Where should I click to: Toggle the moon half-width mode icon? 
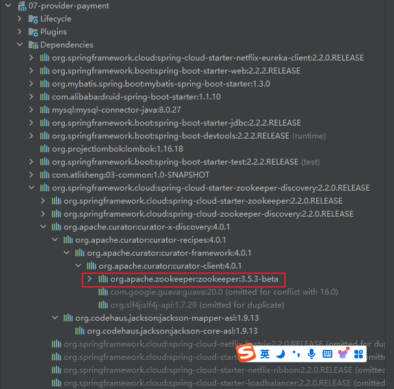[280, 354]
